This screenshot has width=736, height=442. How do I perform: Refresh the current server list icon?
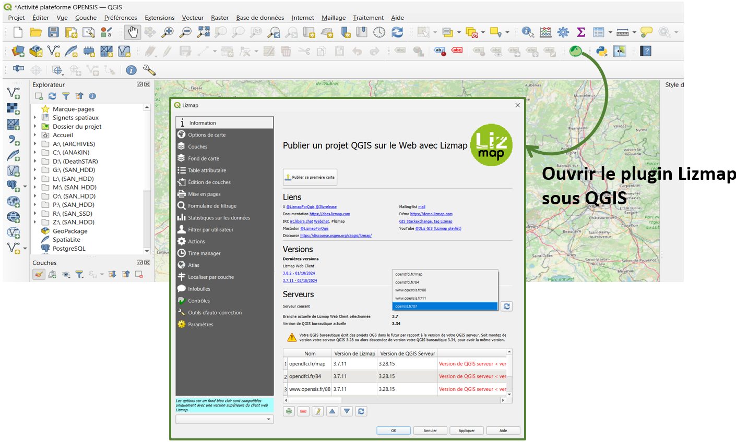506,306
